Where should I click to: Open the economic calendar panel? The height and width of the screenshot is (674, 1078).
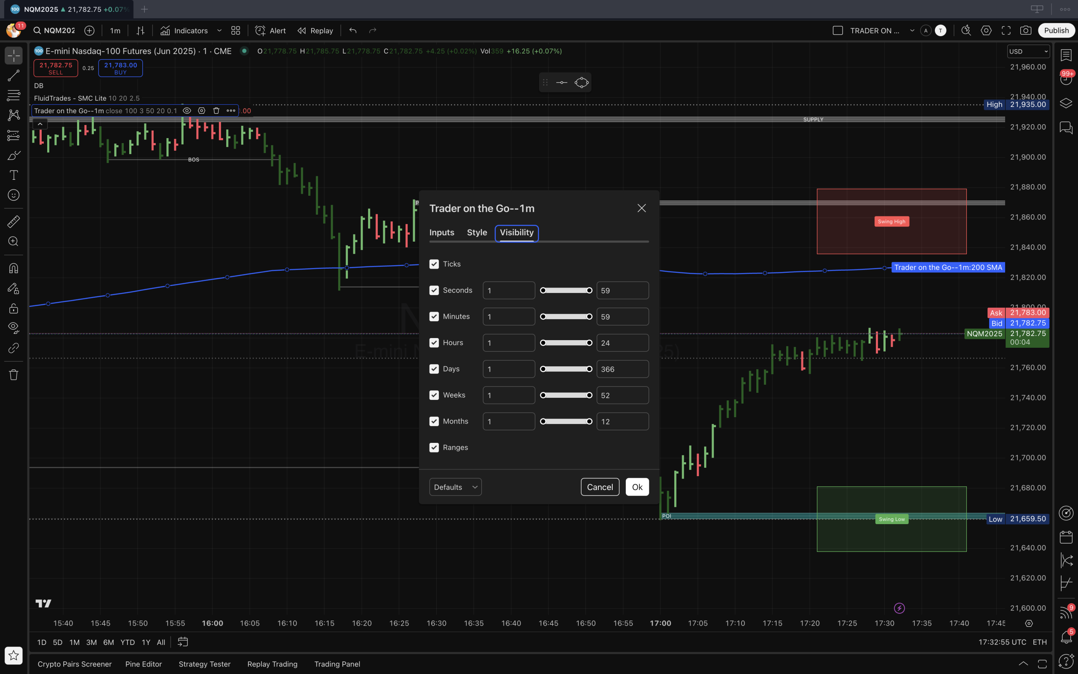[x=1066, y=537]
